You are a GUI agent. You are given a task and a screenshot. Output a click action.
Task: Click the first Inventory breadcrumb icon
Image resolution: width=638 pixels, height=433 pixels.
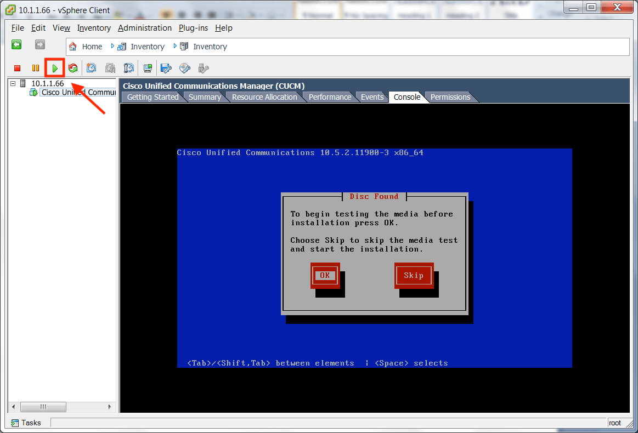[x=122, y=47]
